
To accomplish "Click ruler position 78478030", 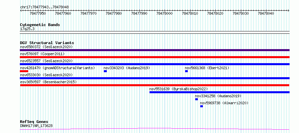I will point(241,13).
